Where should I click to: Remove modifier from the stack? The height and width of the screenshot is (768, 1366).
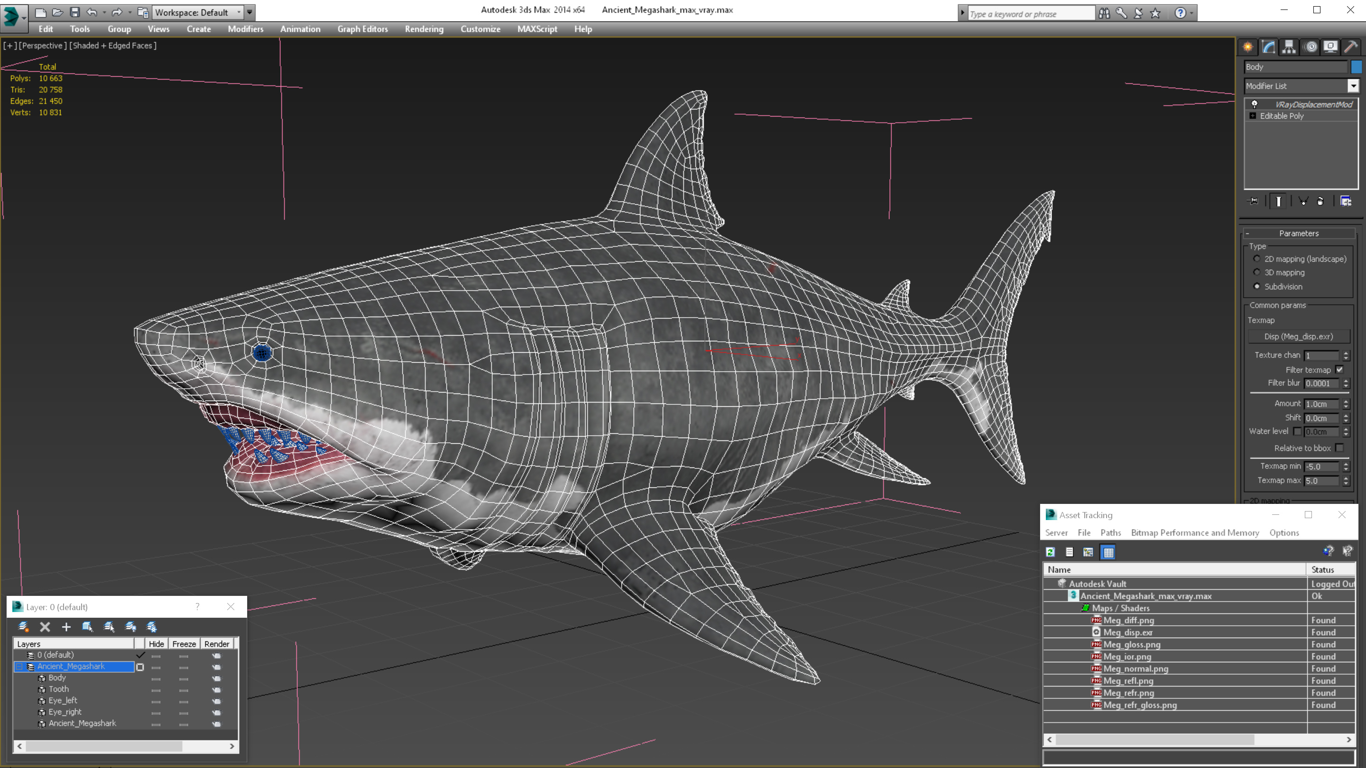[x=1320, y=201]
